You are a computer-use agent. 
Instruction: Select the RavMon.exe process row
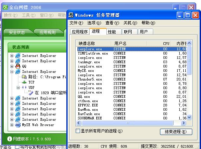point(132,110)
